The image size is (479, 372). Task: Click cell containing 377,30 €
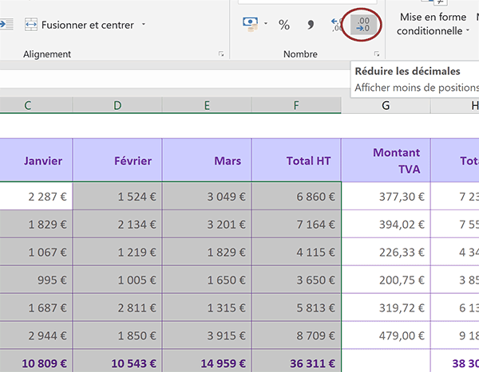[x=386, y=196]
